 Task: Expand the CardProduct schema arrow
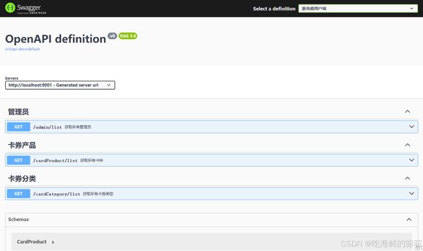coord(53,242)
